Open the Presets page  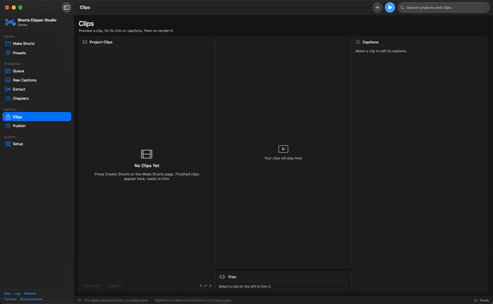[x=37, y=53]
